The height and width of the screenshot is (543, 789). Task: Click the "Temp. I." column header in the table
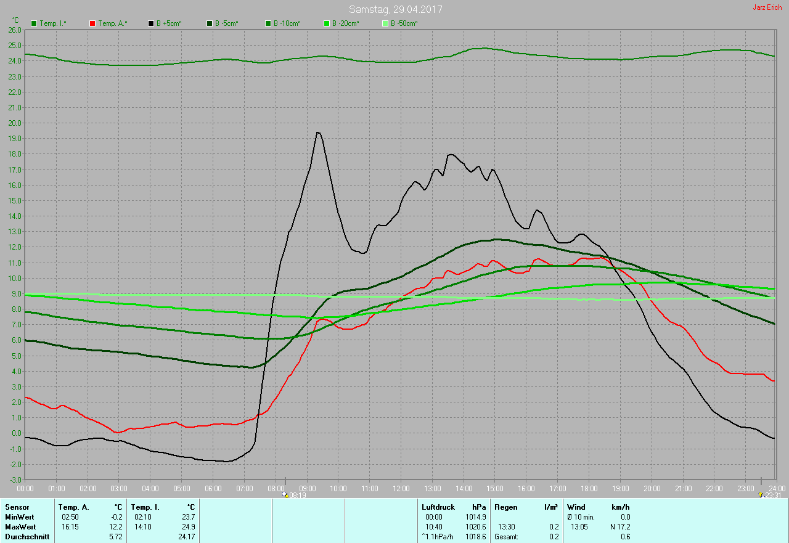[145, 507]
